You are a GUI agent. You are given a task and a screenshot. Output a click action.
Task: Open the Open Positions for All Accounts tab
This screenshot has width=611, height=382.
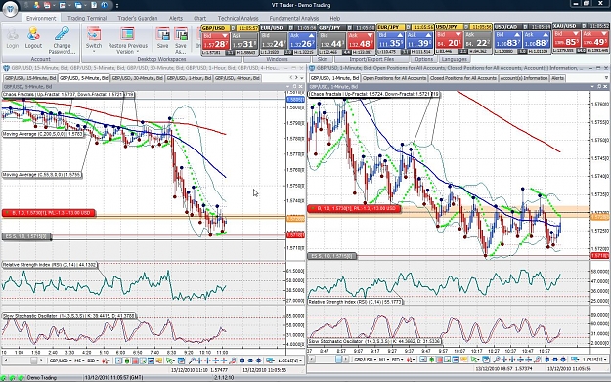(394, 78)
